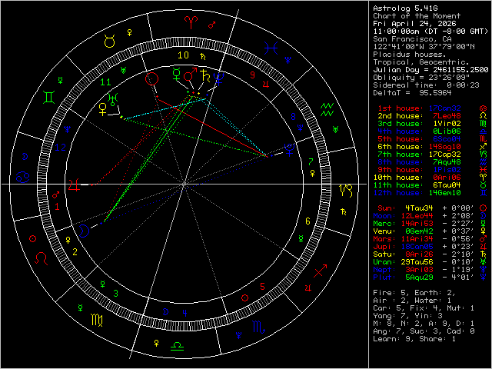Click the 'Chart of the Moment' heading
This screenshot has height=369, width=492.
click(x=417, y=16)
